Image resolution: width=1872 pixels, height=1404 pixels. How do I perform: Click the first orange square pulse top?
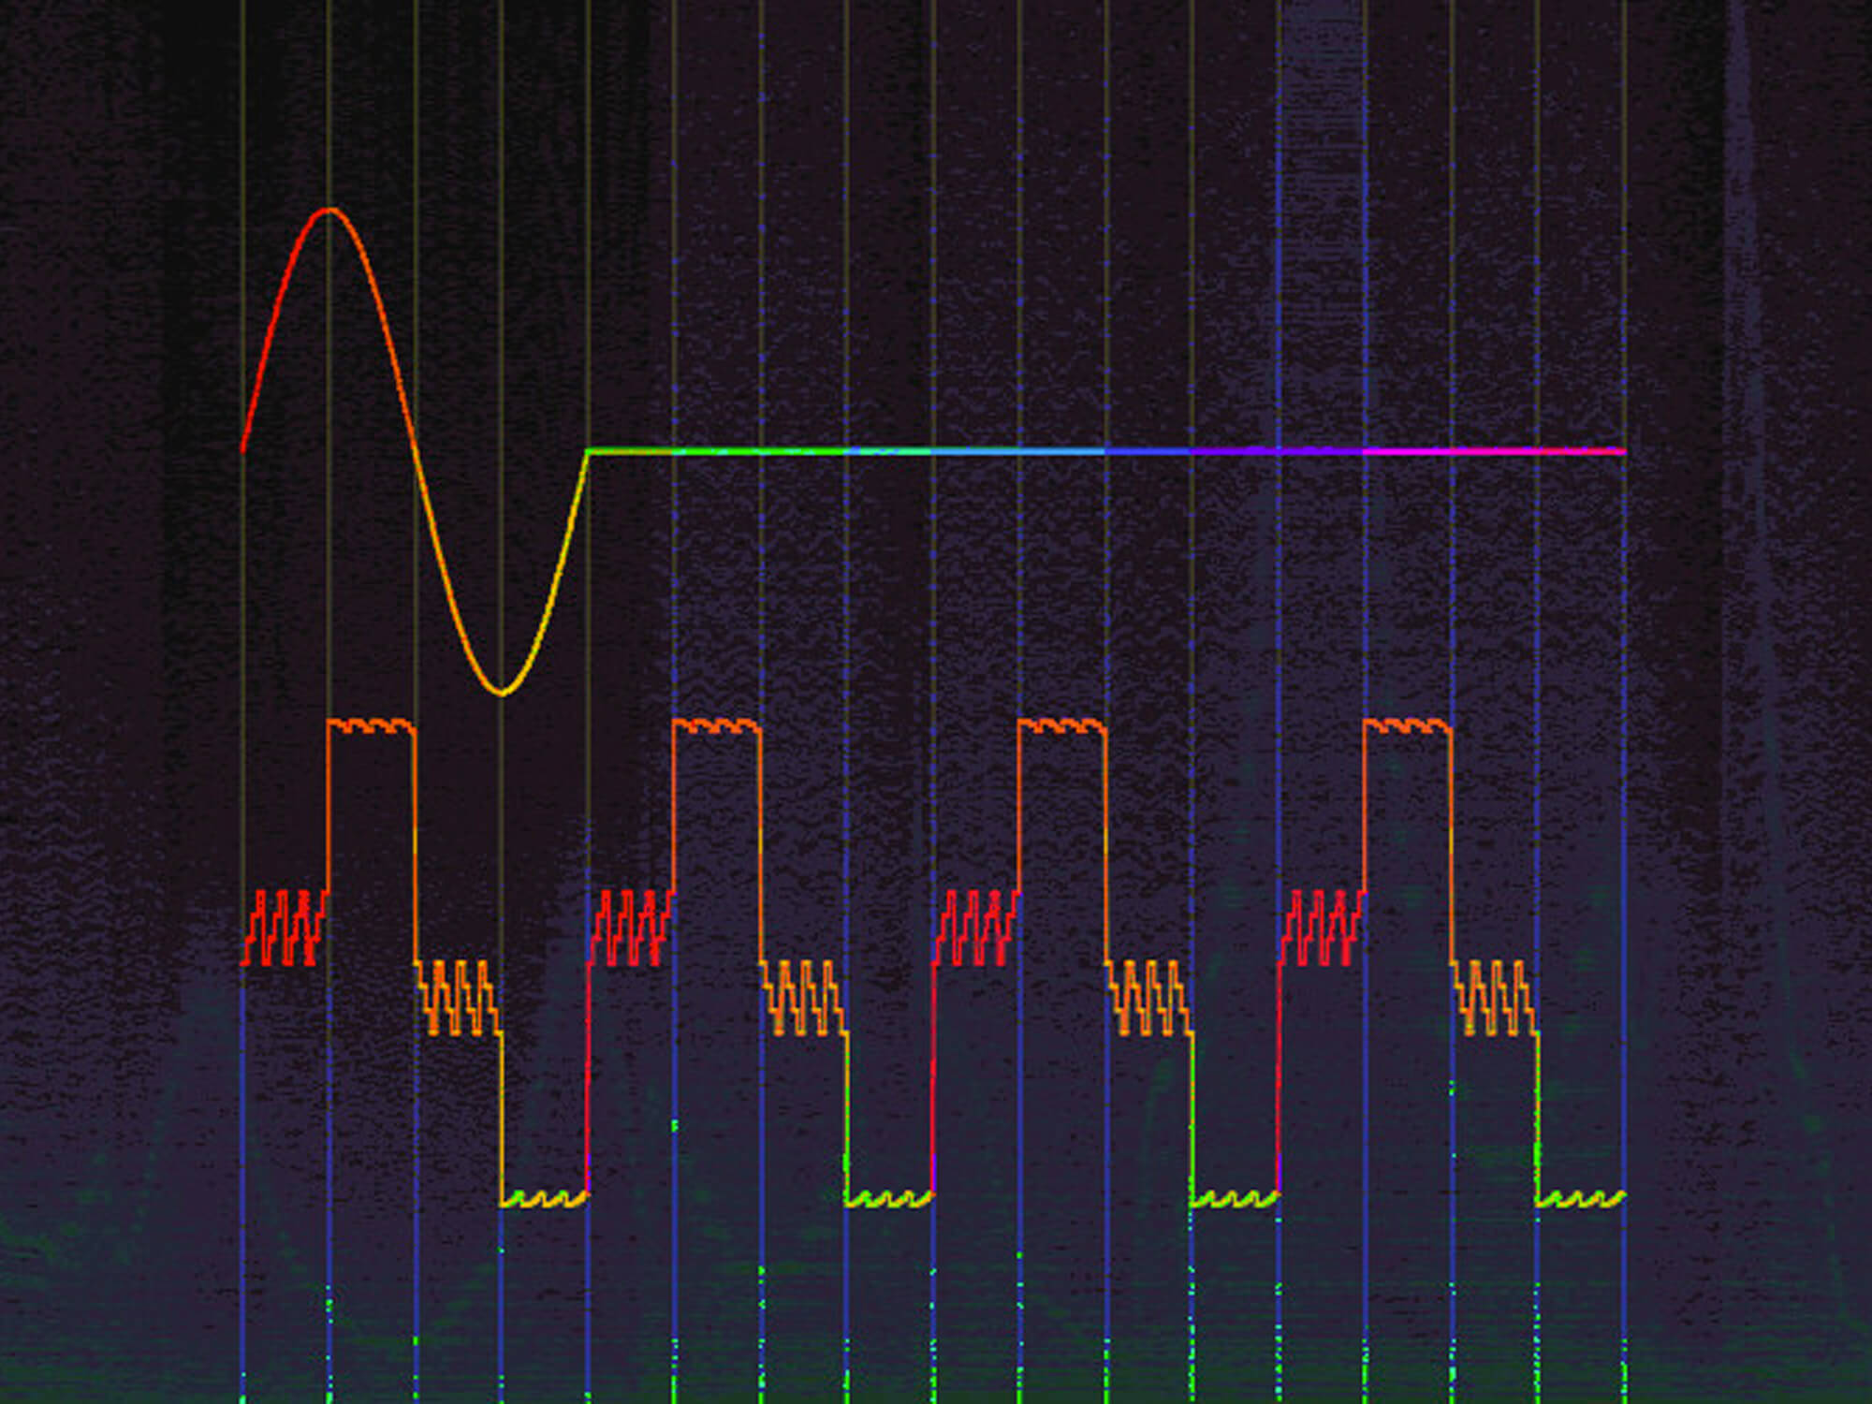[x=371, y=724]
